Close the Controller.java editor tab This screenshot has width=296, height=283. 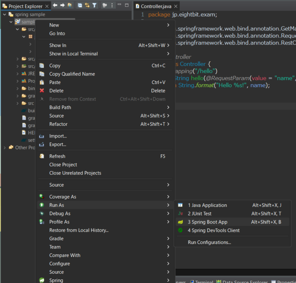tap(176, 6)
